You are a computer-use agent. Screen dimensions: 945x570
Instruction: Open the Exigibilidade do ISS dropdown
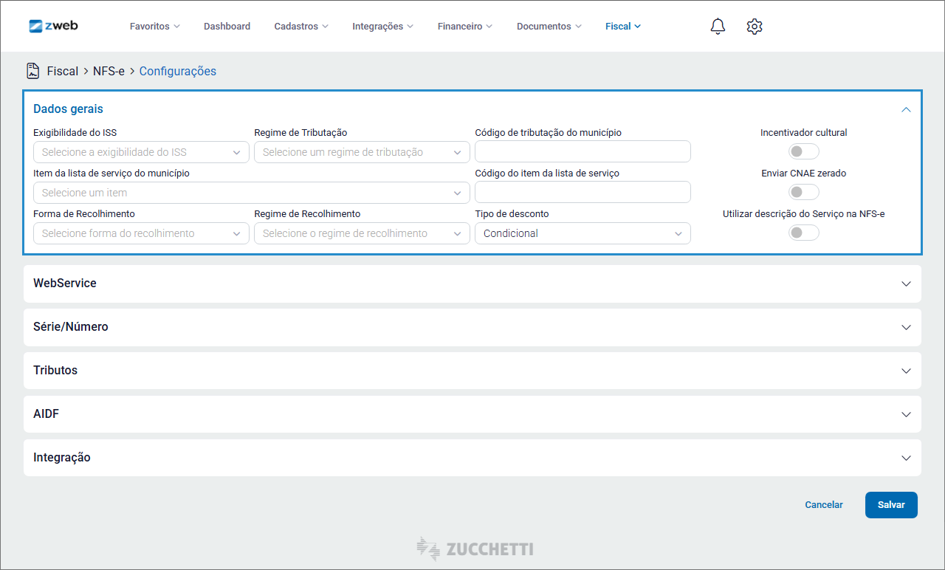tap(141, 152)
